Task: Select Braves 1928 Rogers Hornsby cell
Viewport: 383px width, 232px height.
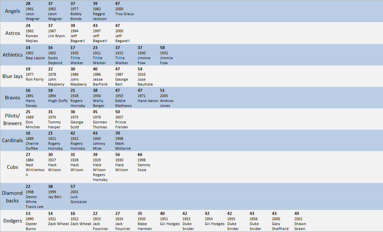Action: tap(78, 98)
